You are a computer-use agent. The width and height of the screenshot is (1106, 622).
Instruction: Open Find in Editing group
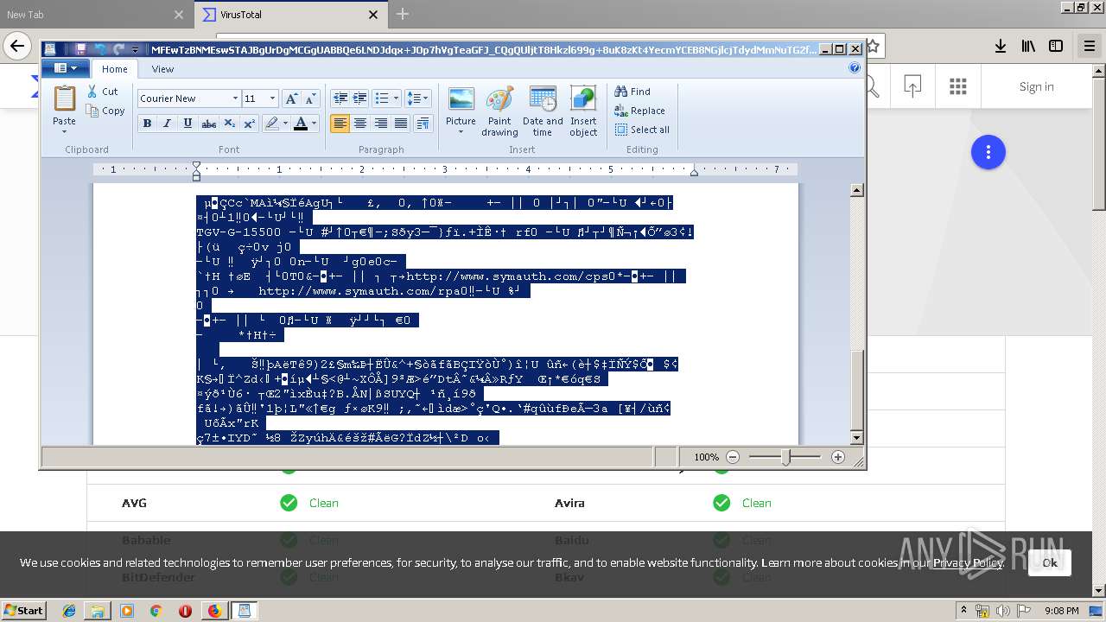[632, 91]
